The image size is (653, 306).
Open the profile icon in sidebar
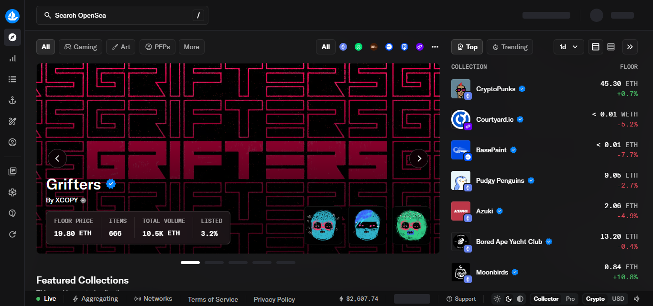(x=12, y=142)
